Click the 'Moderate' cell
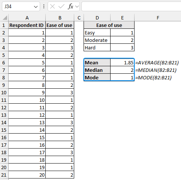181x180 pixels. click(97, 40)
